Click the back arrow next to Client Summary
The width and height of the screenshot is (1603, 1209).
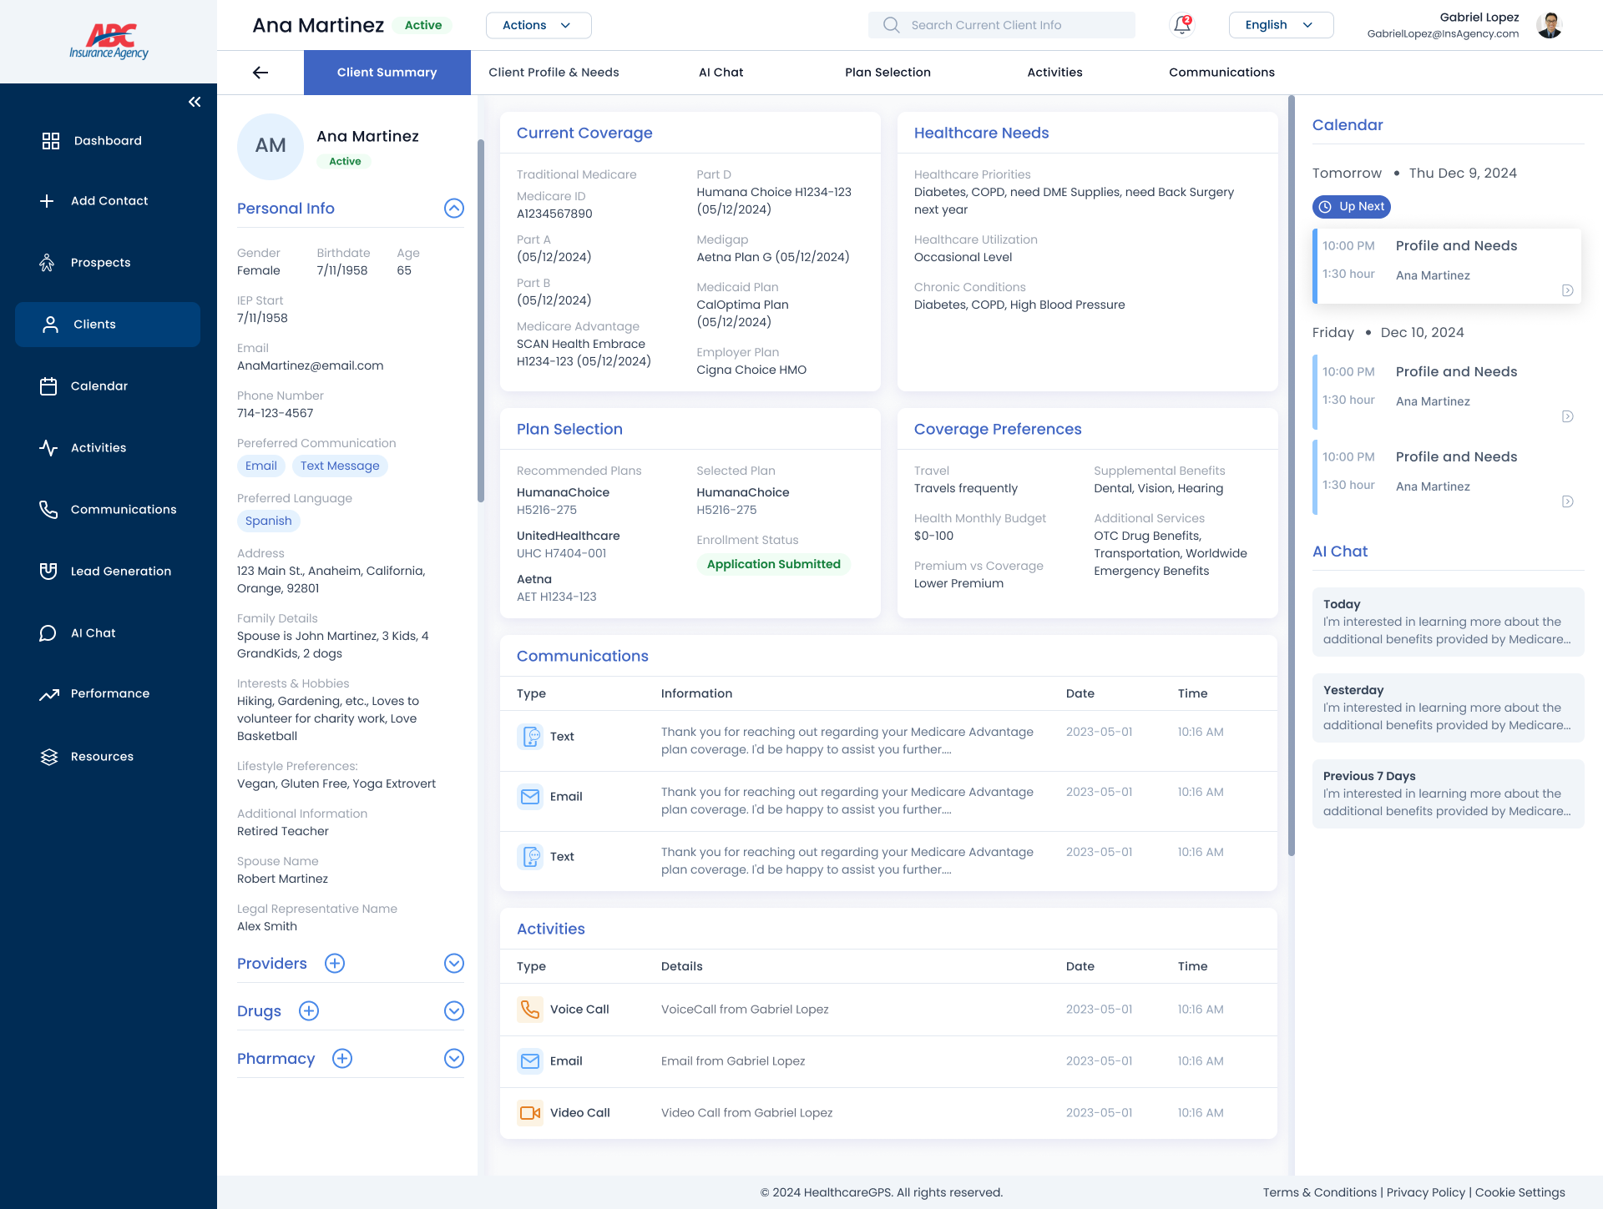click(260, 73)
